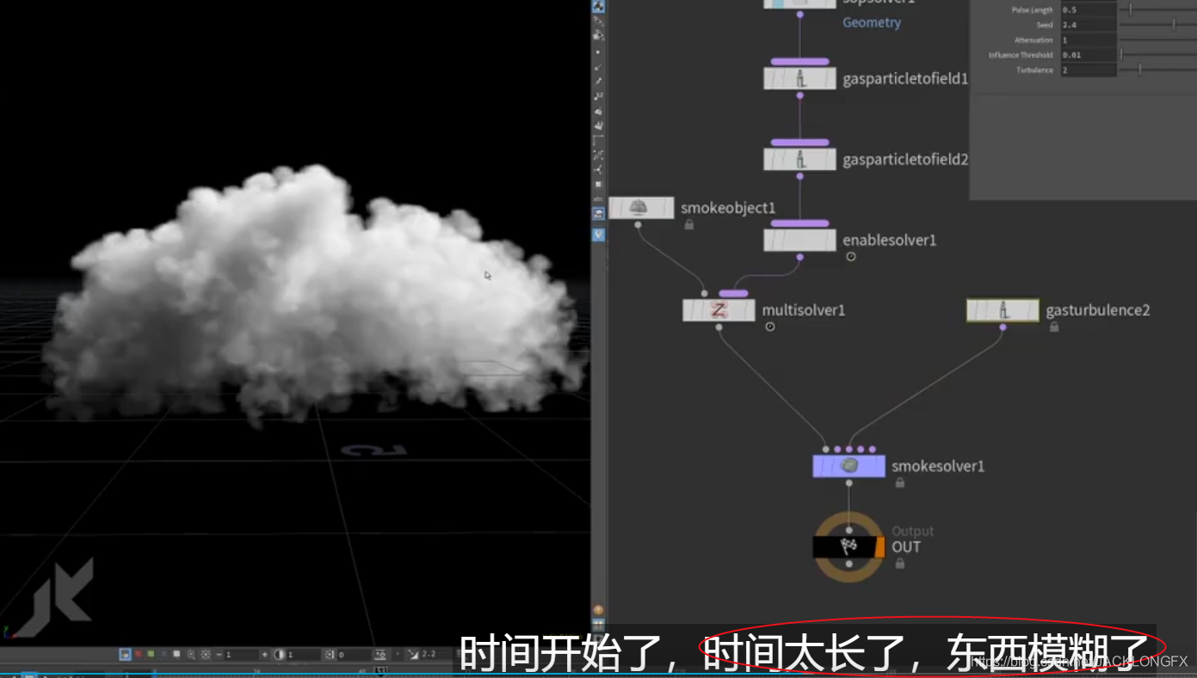The image size is (1197, 678).
Task: Click the smokesolver1 node label
Action: pos(938,467)
